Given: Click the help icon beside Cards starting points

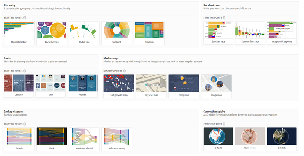Looking at the screenshot, I should (x=24, y=71).
